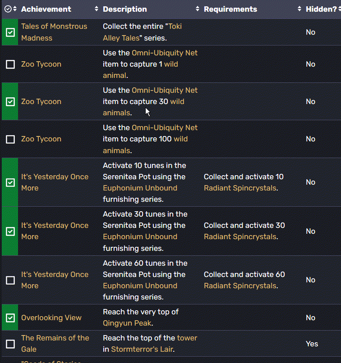Viewport: 341px width, 363px height.
Task: Sort by the Requirements column arrows
Action: click(300, 9)
